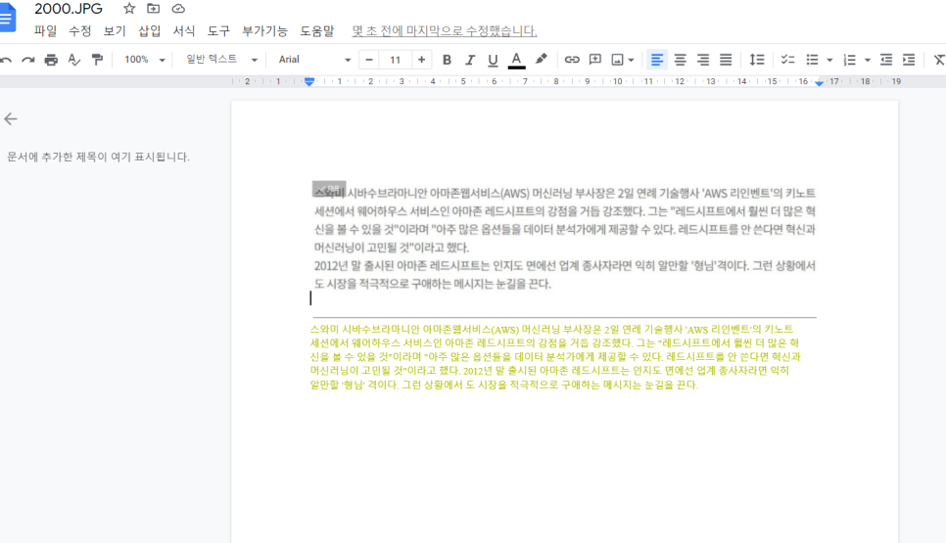Add a comment
The height and width of the screenshot is (543, 946).
coord(594,59)
